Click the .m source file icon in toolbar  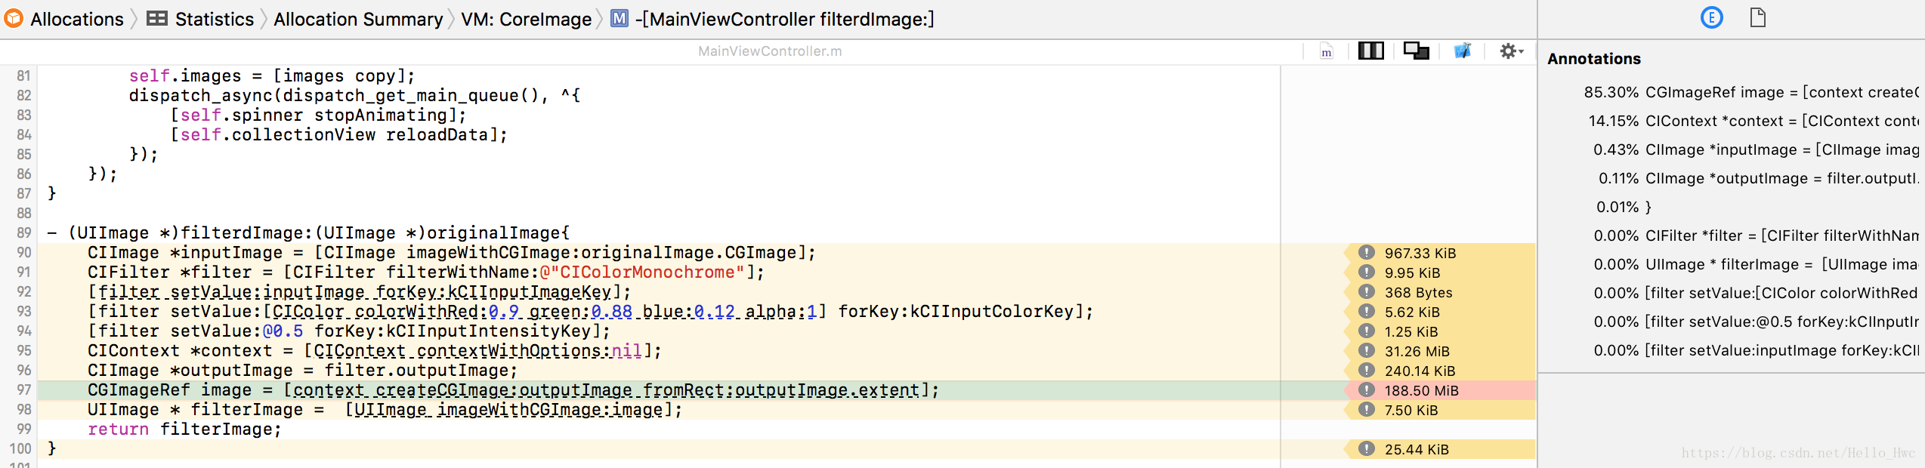coord(1326,51)
